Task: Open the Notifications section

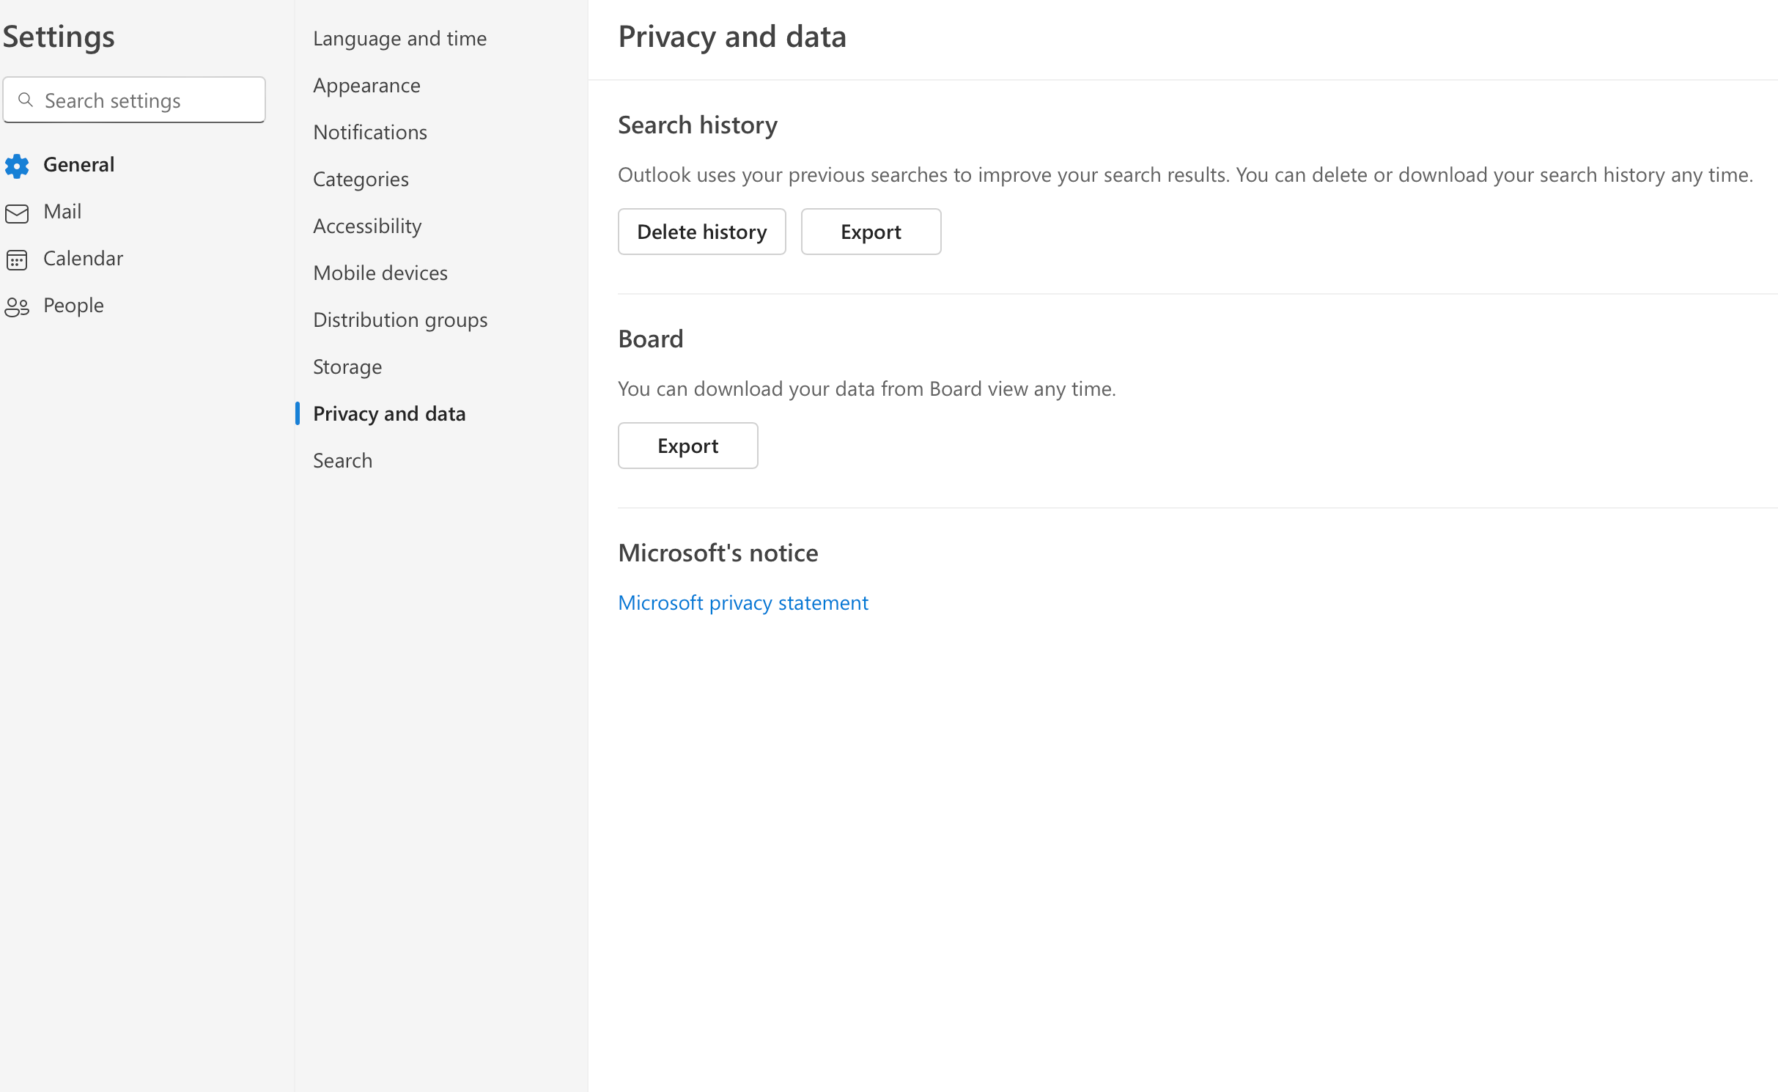Action: click(x=370, y=132)
